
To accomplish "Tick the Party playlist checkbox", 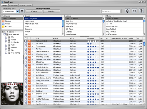I will [6, 45].
